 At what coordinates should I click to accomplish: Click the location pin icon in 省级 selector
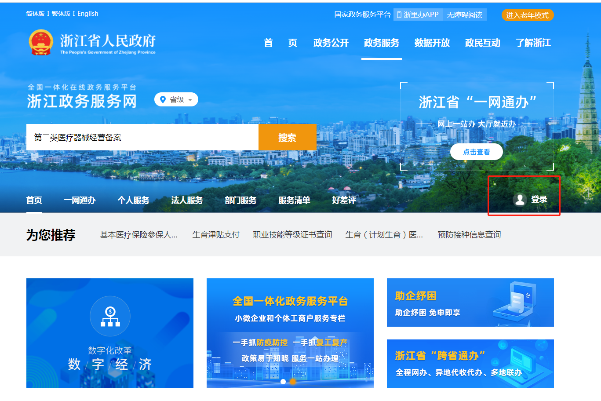click(163, 100)
